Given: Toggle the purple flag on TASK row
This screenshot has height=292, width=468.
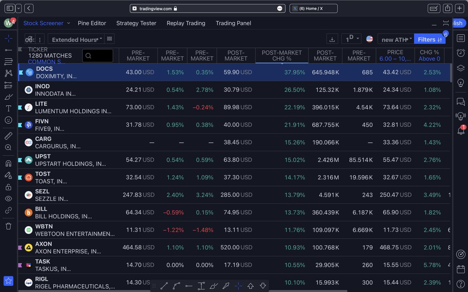Looking at the screenshot, I should click(x=21, y=265).
